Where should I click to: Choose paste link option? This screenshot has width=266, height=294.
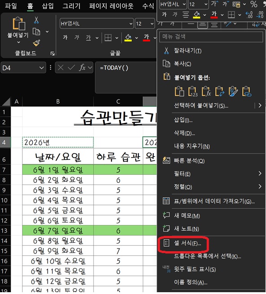(x=247, y=91)
